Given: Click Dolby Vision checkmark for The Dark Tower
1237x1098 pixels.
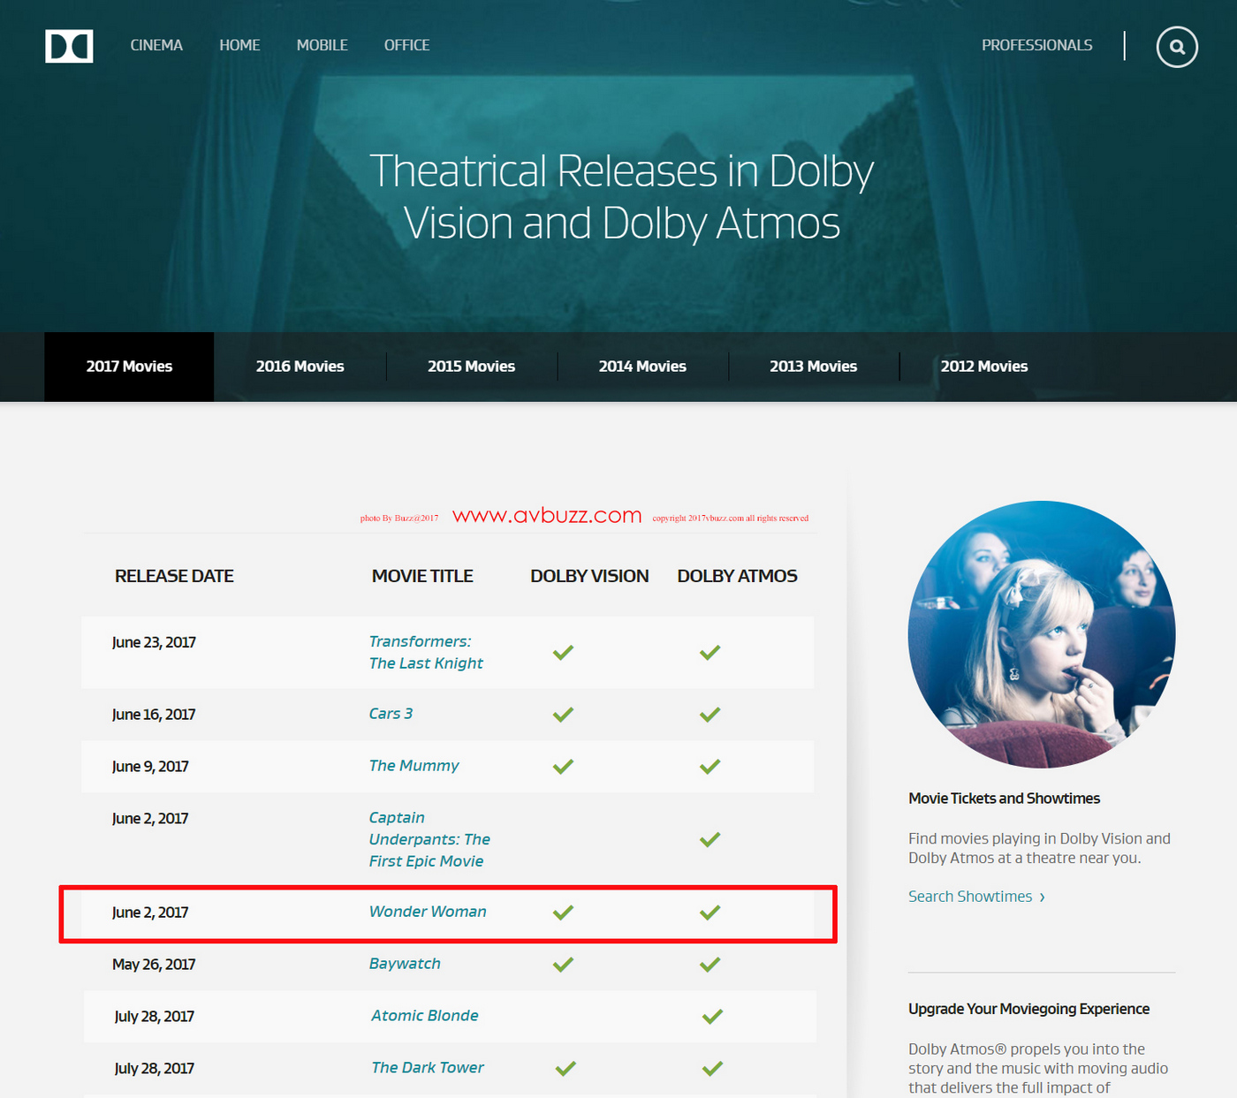Looking at the screenshot, I should (x=565, y=1068).
